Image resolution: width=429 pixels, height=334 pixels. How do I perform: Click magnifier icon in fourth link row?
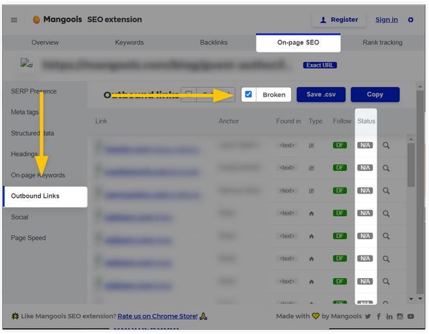pos(386,213)
